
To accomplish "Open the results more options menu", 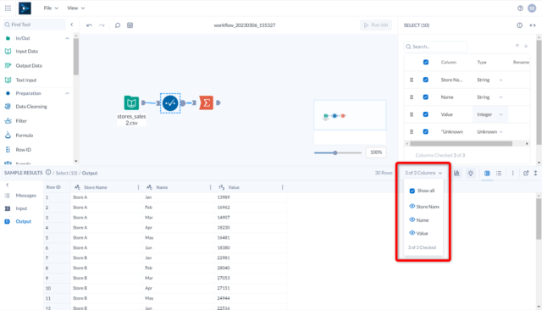I will click(x=512, y=173).
